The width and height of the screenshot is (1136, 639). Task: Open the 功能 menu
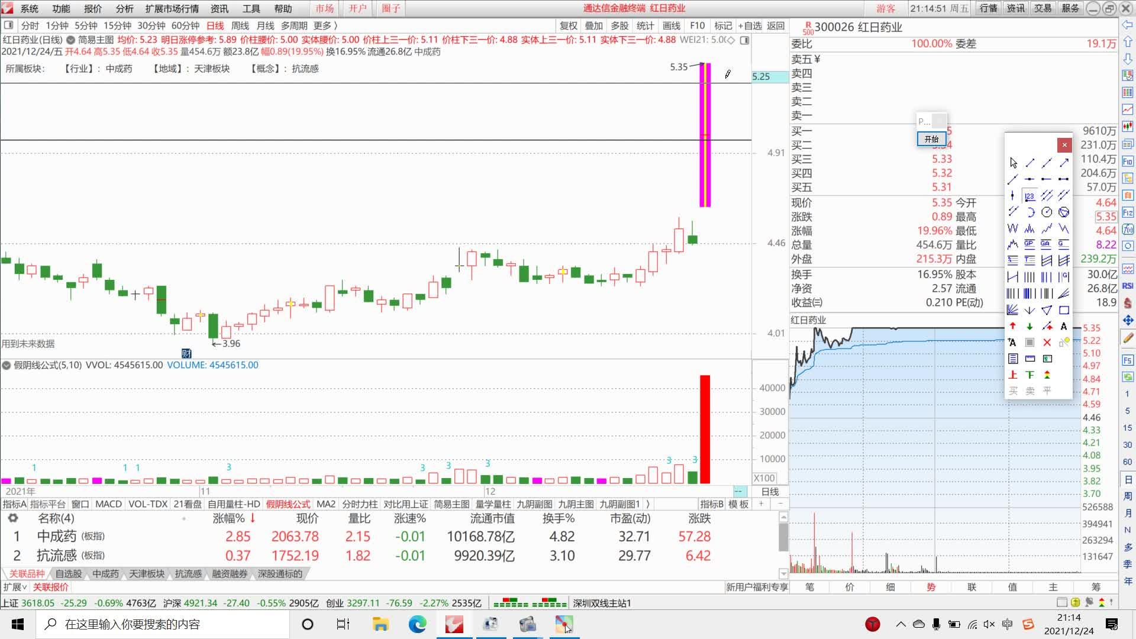pyautogui.click(x=61, y=8)
